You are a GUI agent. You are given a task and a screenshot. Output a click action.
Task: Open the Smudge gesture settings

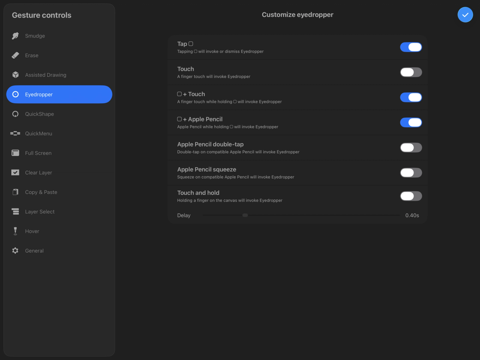point(59,36)
